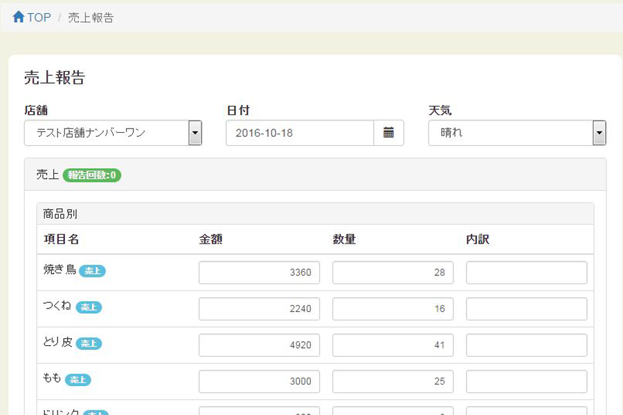Viewport: 623px width, 415px height.
Task: Focus the 日付 date input field
Action: click(300, 133)
